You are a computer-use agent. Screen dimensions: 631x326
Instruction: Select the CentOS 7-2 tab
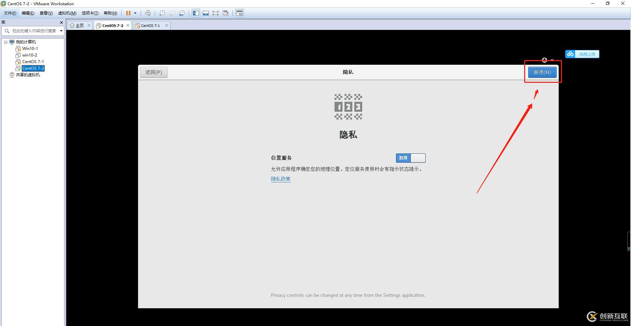pos(113,26)
